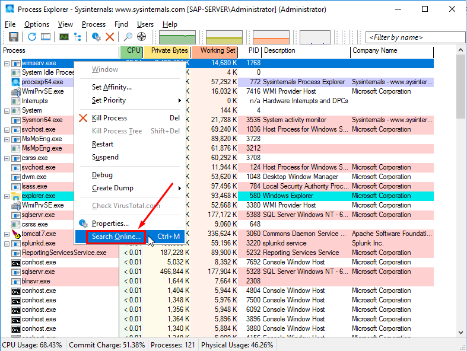Image resolution: width=467 pixels, height=351 pixels.
Task: Collapse the System process tree node
Action: [7, 111]
